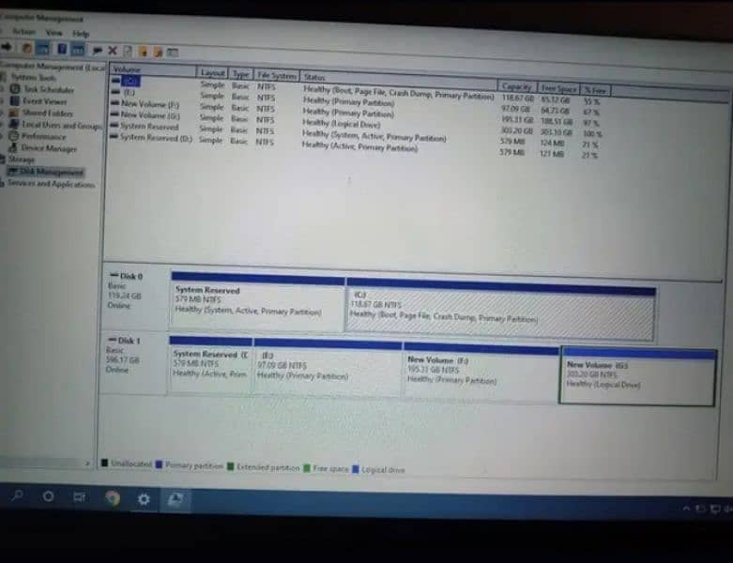Click the green Extended partition legend swatch
The width and height of the screenshot is (733, 563).
pyautogui.click(x=231, y=466)
